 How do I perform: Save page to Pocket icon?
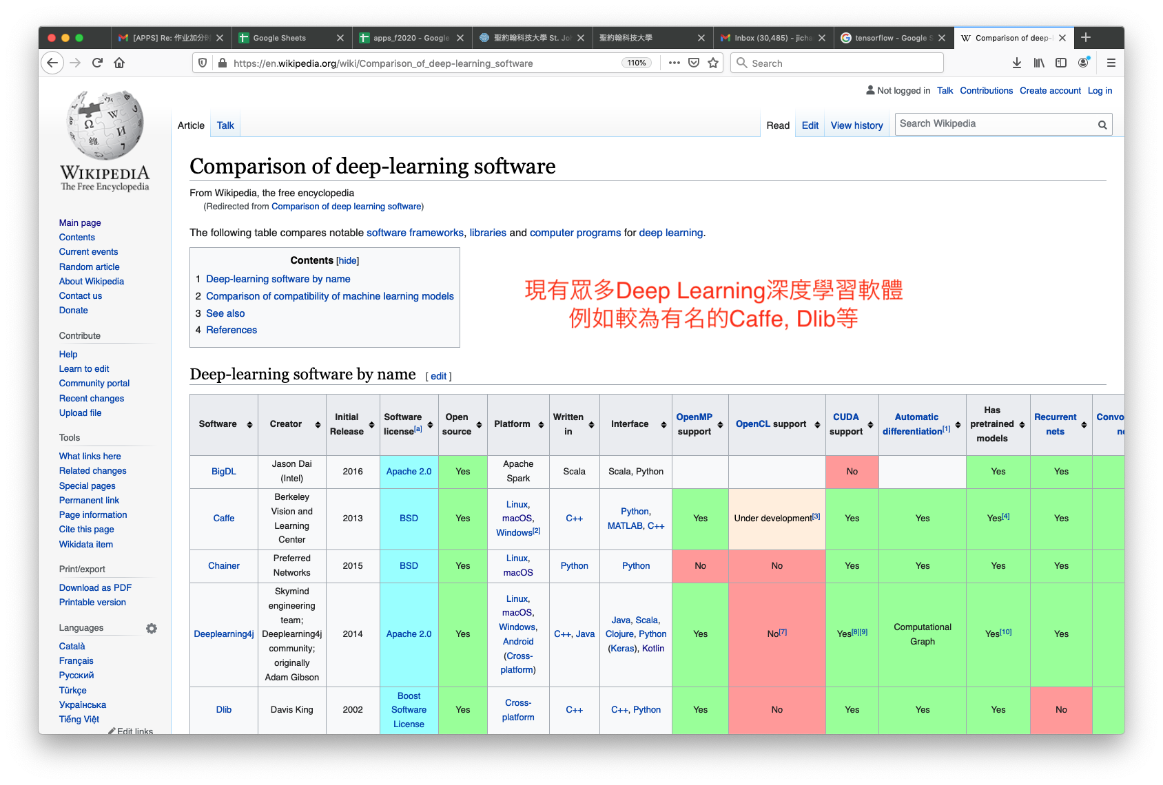point(694,63)
